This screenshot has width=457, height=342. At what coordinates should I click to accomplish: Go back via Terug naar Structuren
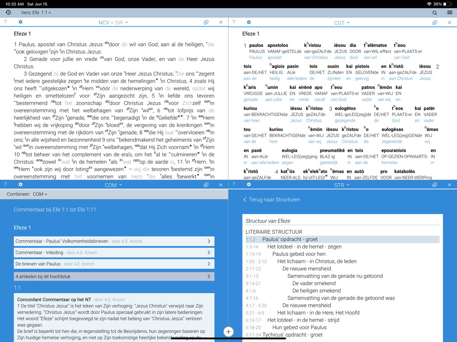[271, 200]
